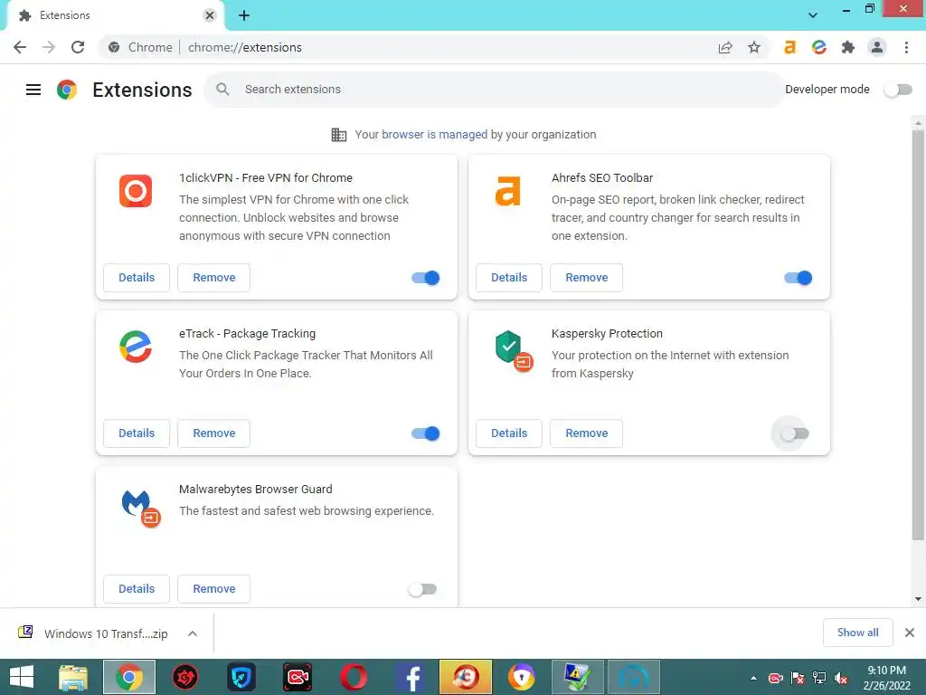Remove the Kaspersky Protection extension

coord(586,433)
